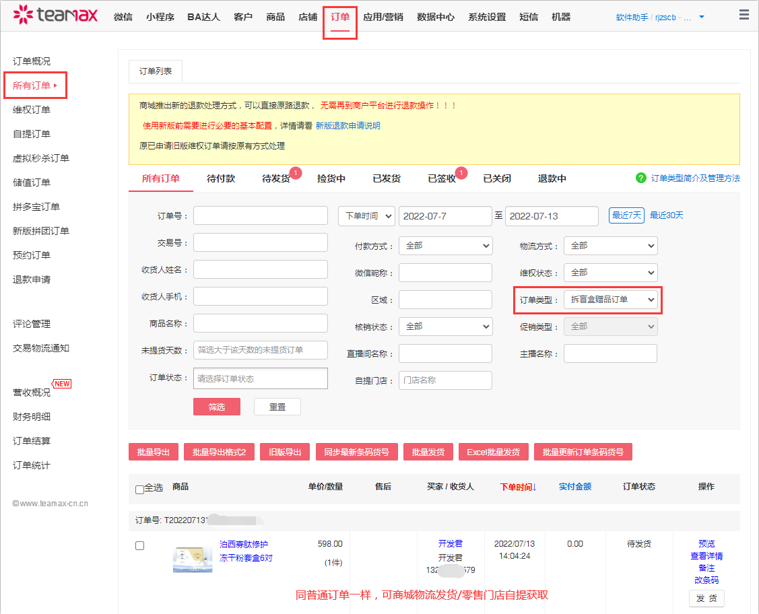Switch to the 待发货 tab
The width and height of the screenshot is (759, 614).
point(276,178)
